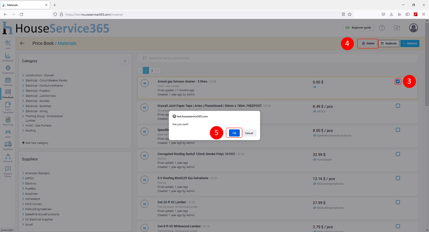Tick the 2x6 22-ft #2 Lumber checkbox

(398, 202)
